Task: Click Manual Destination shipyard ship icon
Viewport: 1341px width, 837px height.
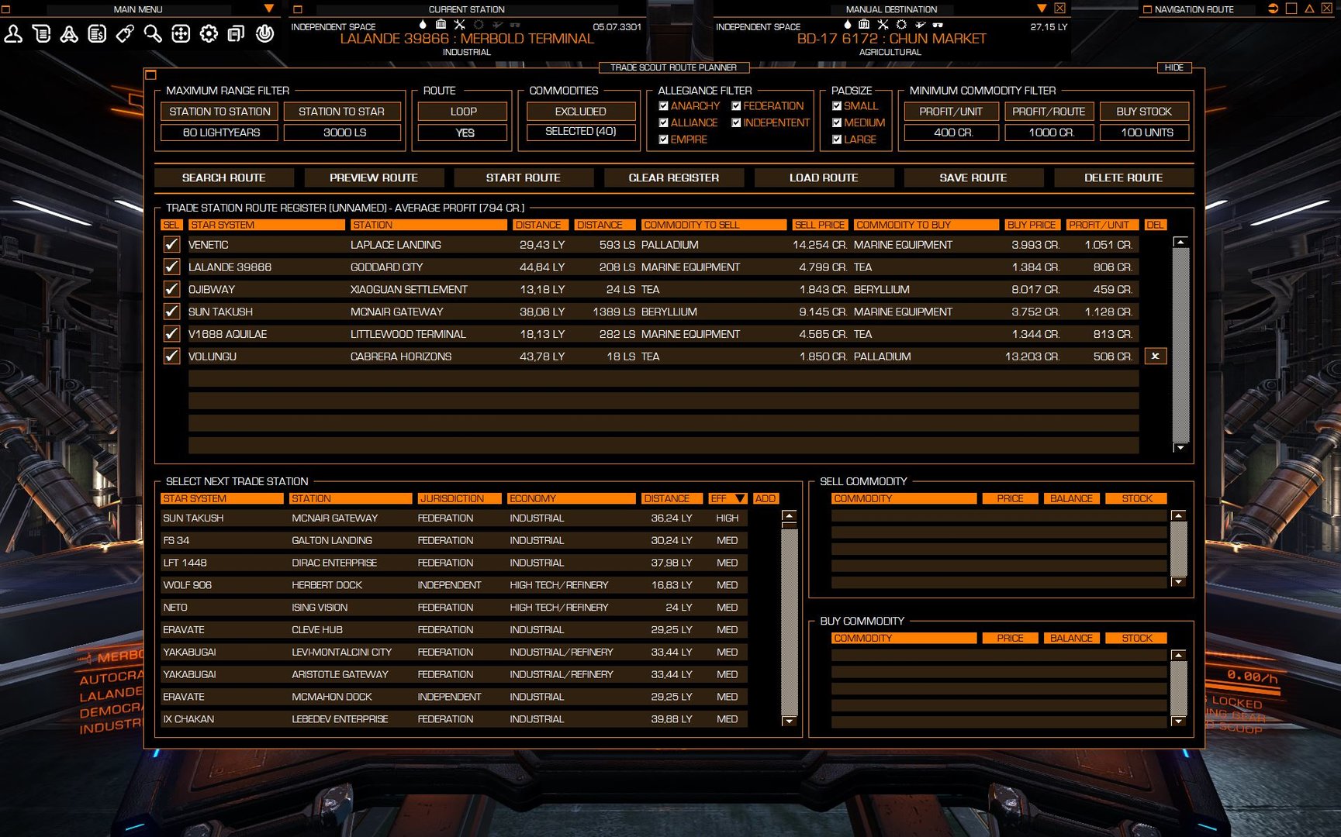Action: [x=920, y=25]
